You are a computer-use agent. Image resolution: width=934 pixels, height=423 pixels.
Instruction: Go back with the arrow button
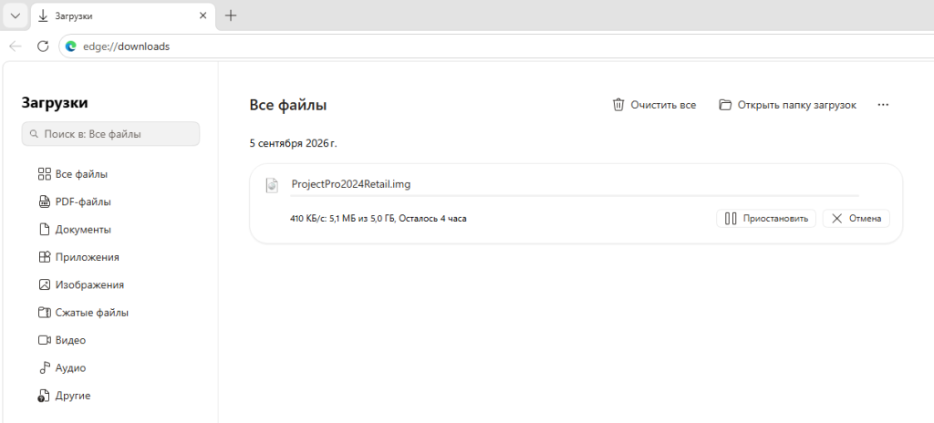[16, 46]
